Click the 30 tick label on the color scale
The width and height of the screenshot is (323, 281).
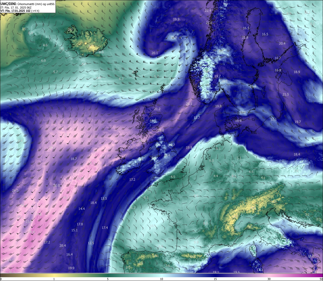tap(269, 279)
